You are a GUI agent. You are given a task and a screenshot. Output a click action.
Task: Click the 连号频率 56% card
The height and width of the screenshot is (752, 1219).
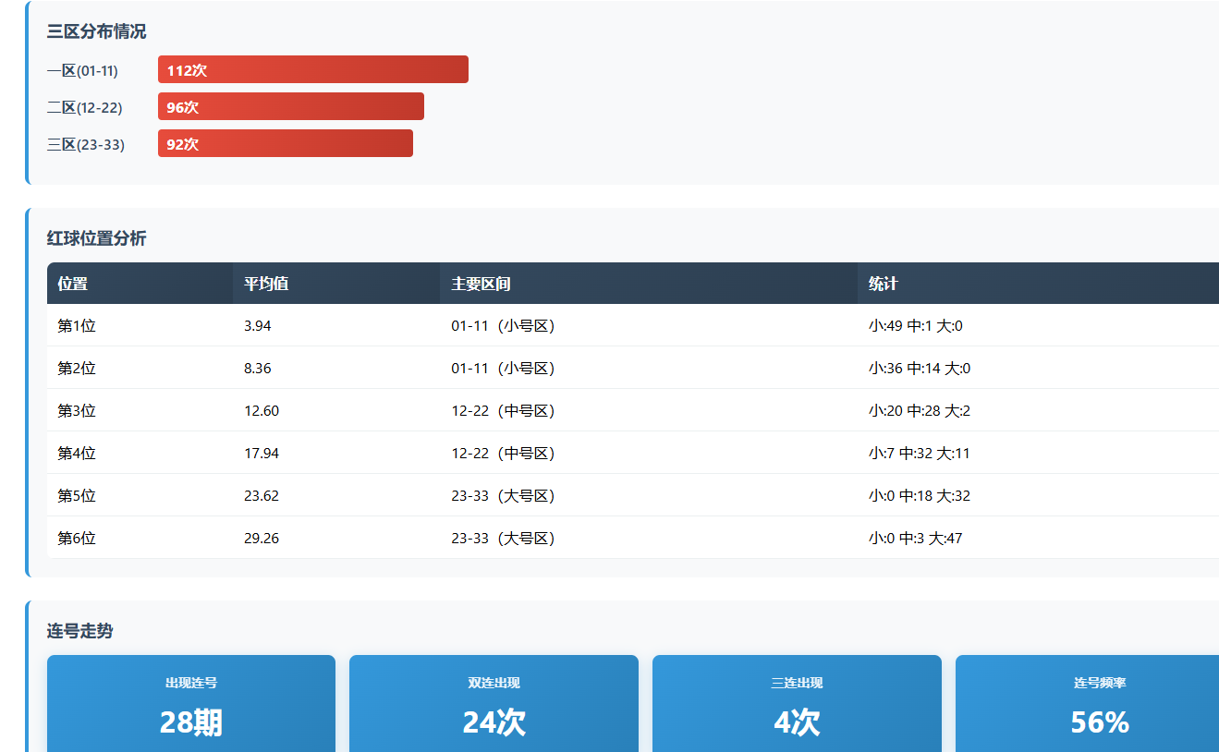click(x=1099, y=704)
